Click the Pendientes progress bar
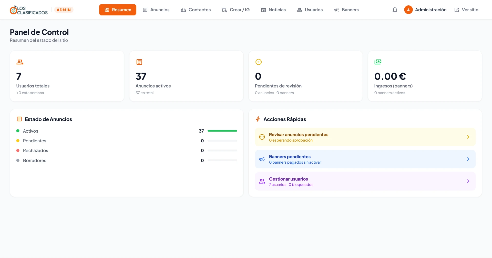492x258 pixels. tap(222, 141)
